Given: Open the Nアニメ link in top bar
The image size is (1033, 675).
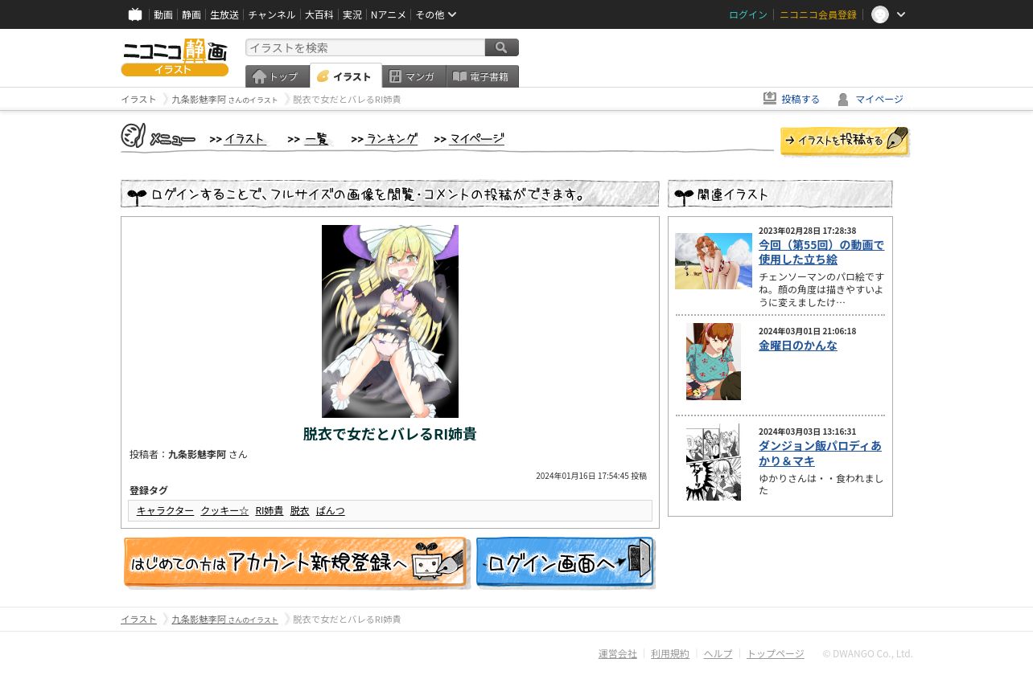Looking at the screenshot, I should click(389, 14).
